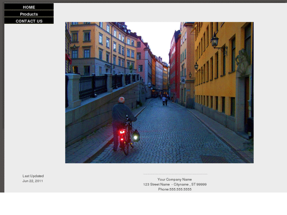This screenshot has height=215, width=287.
Task: Click the dotted divider above company name
Action: tap(175, 174)
